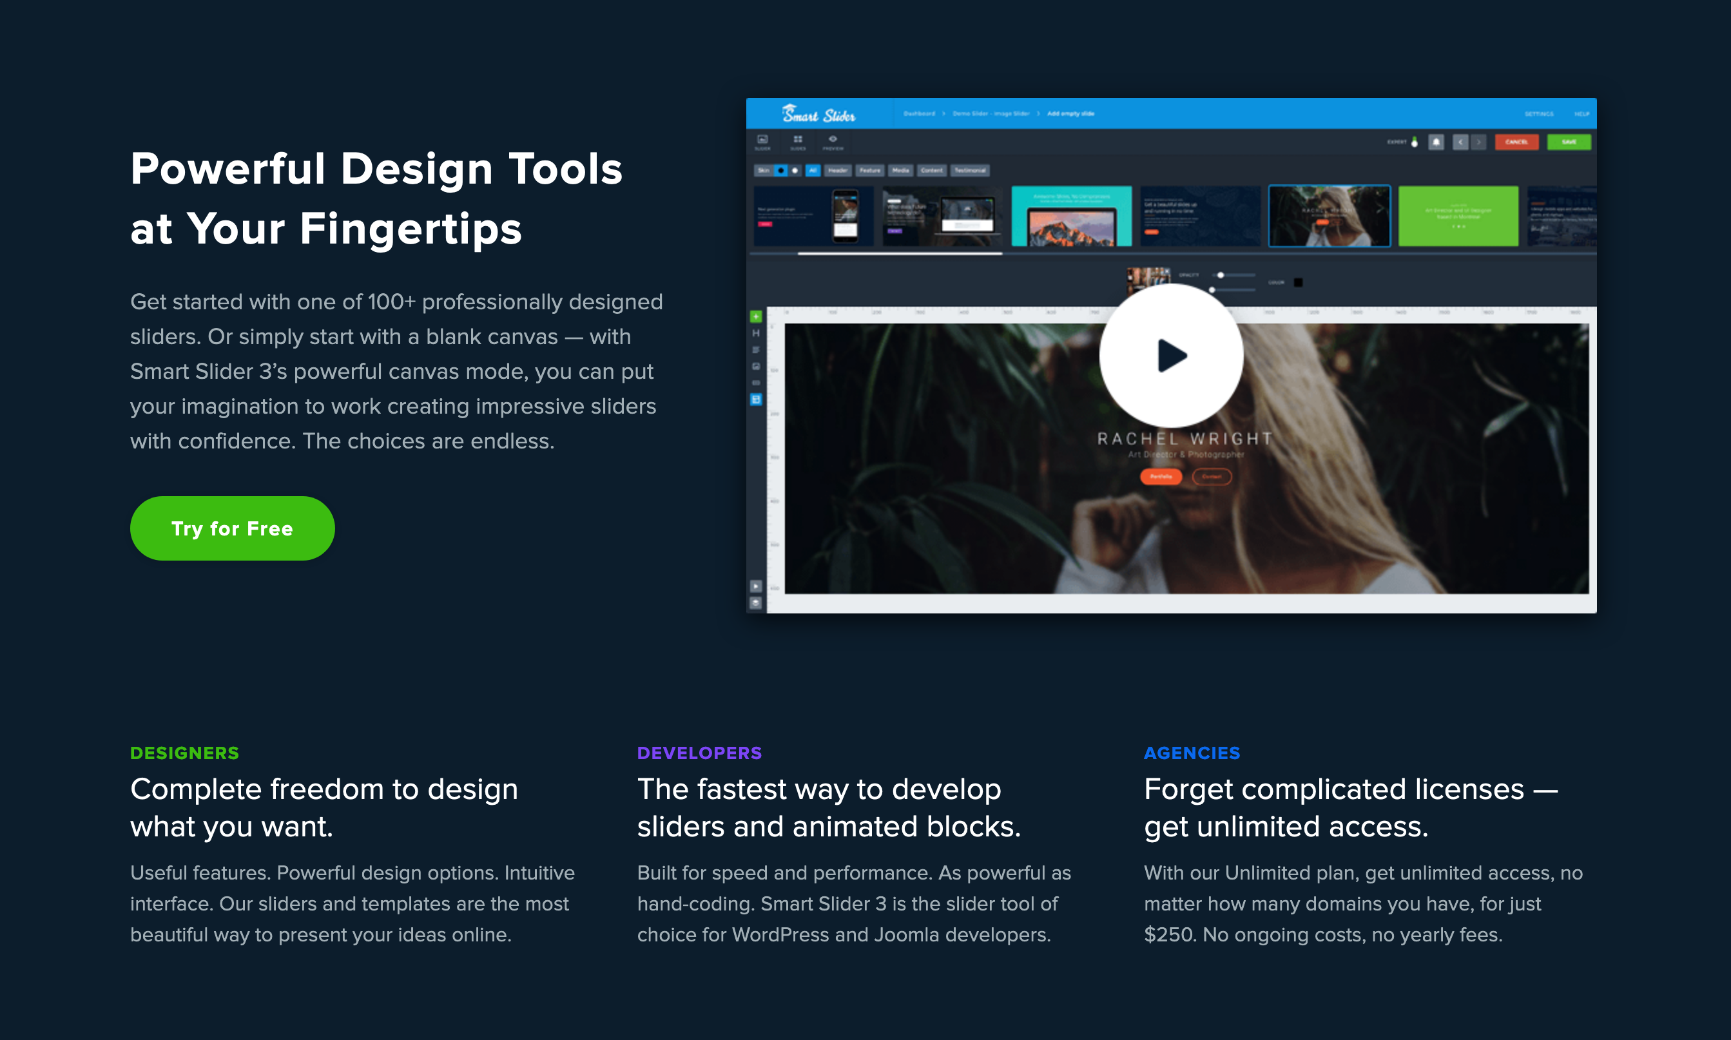
Task: Select the dark Skin radio option
Action: point(780,170)
